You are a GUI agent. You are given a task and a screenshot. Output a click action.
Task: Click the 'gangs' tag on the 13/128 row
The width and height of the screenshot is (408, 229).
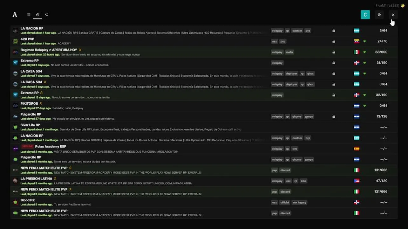(309, 116)
